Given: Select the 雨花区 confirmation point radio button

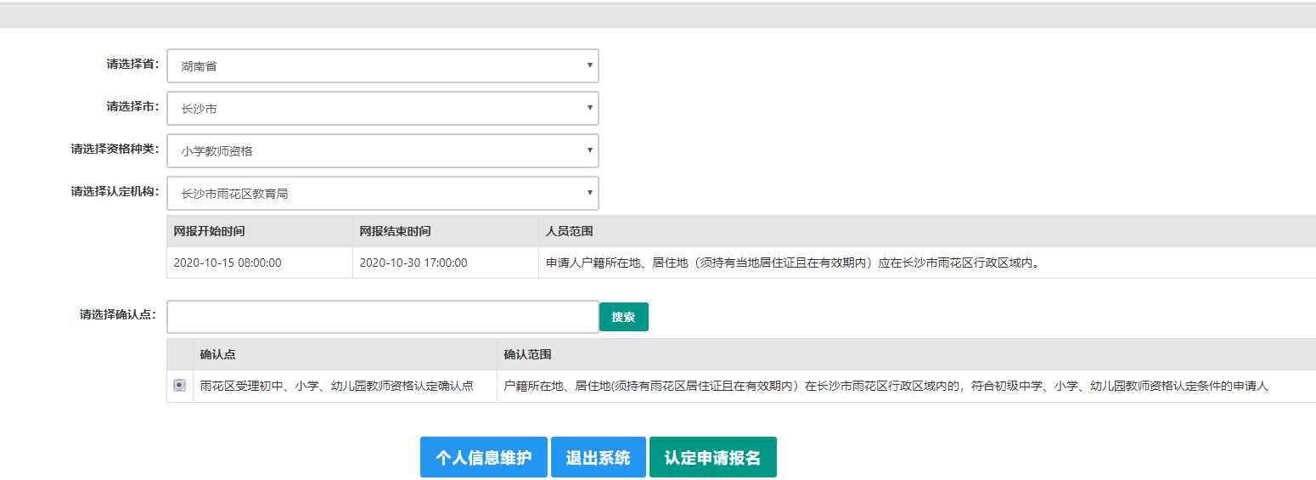Looking at the screenshot, I should point(179,386).
